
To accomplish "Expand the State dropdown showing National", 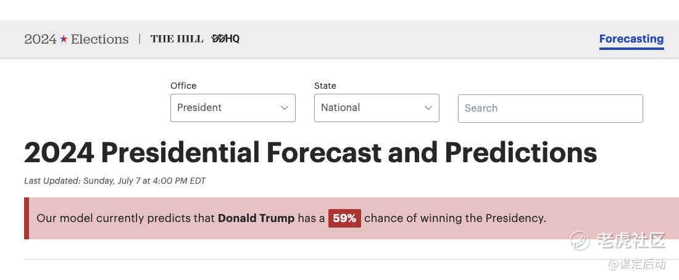I will (377, 108).
